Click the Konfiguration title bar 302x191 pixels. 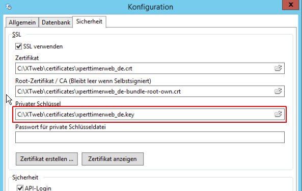pyautogui.click(x=150, y=7)
